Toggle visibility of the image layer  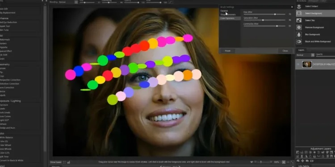pyautogui.click(x=298, y=64)
